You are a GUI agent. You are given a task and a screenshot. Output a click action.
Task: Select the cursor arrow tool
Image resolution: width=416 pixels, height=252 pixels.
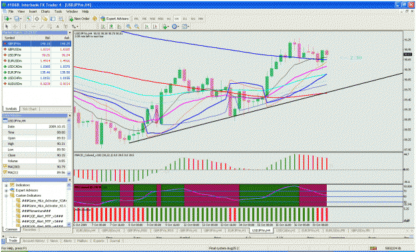[x=7, y=27]
